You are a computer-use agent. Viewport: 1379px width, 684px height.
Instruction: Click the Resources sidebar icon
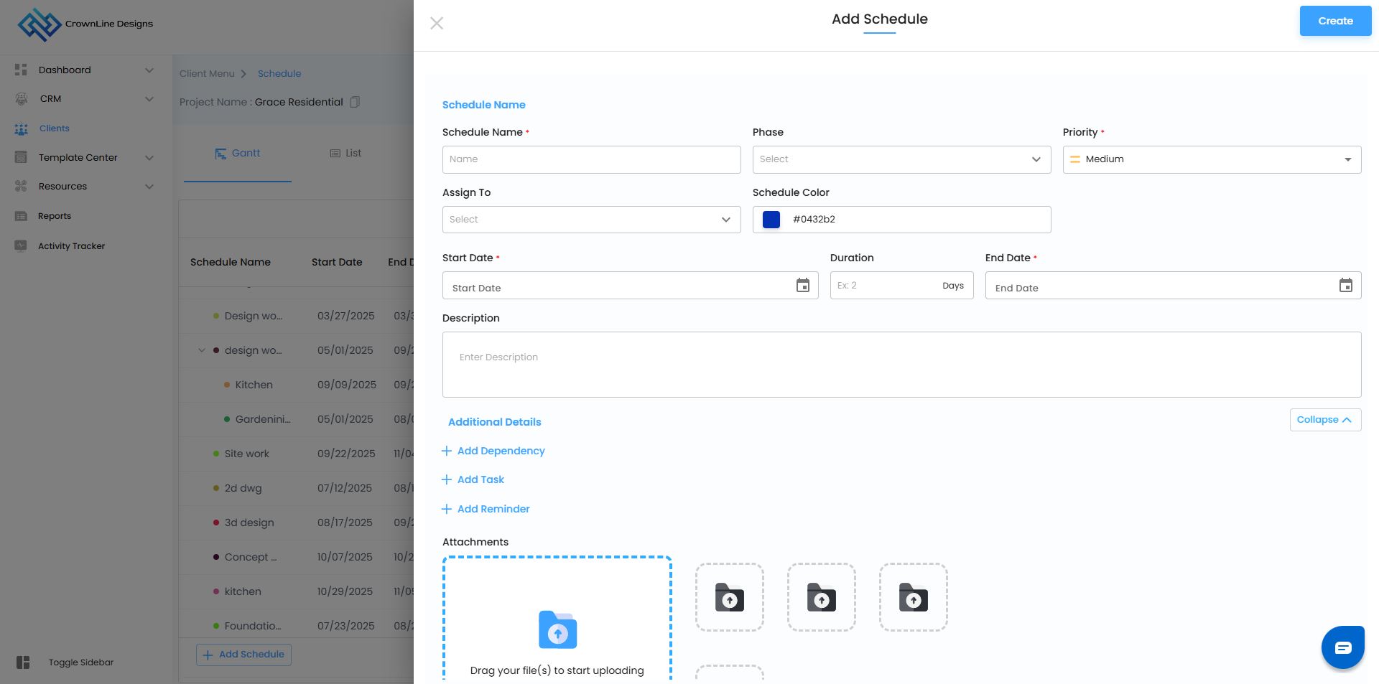click(x=21, y=187)
